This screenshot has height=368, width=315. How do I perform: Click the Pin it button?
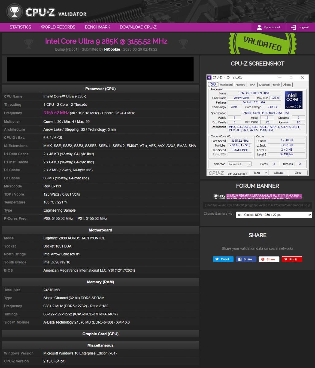(292, 259)
